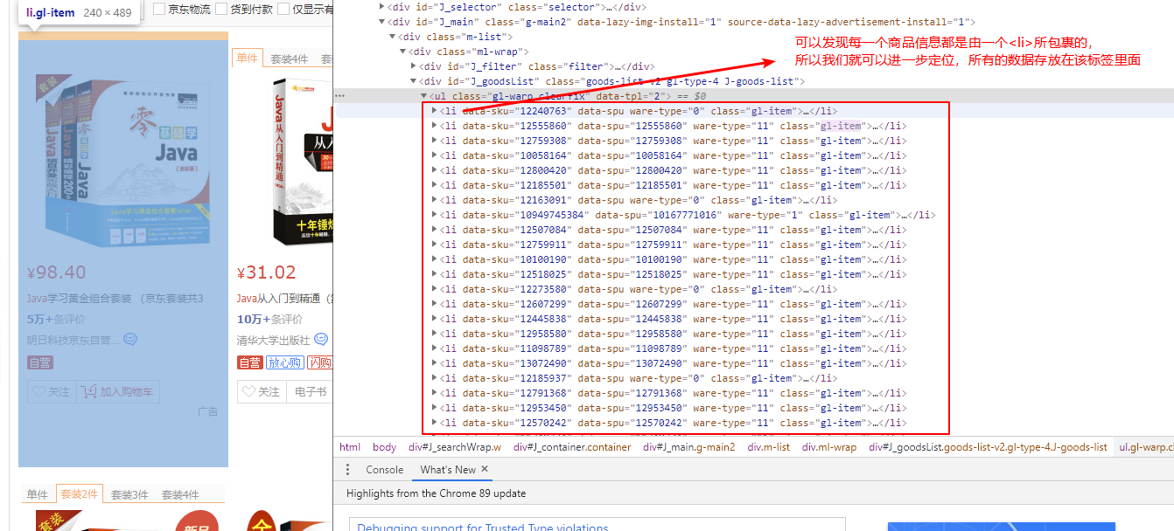
Task: Expand li row data-sku 10058164
Action: [x=436, y=155]
